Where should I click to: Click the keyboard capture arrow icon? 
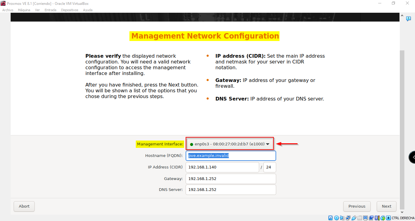pyautogui.click(x=388, y=218)
